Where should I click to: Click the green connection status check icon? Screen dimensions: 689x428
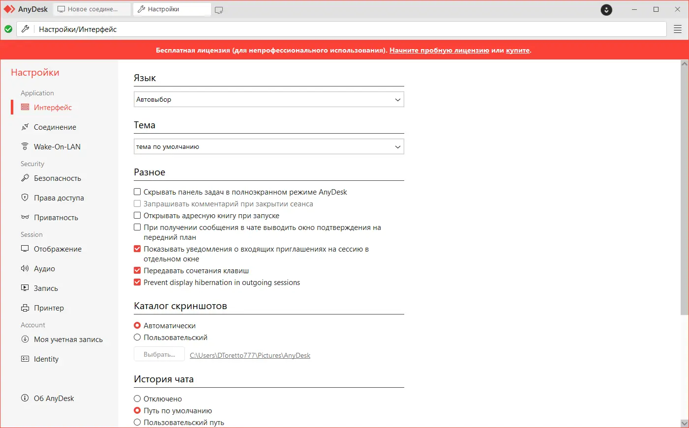[x=8, y=29]
